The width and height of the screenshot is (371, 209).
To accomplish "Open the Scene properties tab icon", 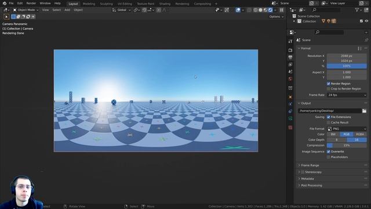I will click(x=290, y=71).
